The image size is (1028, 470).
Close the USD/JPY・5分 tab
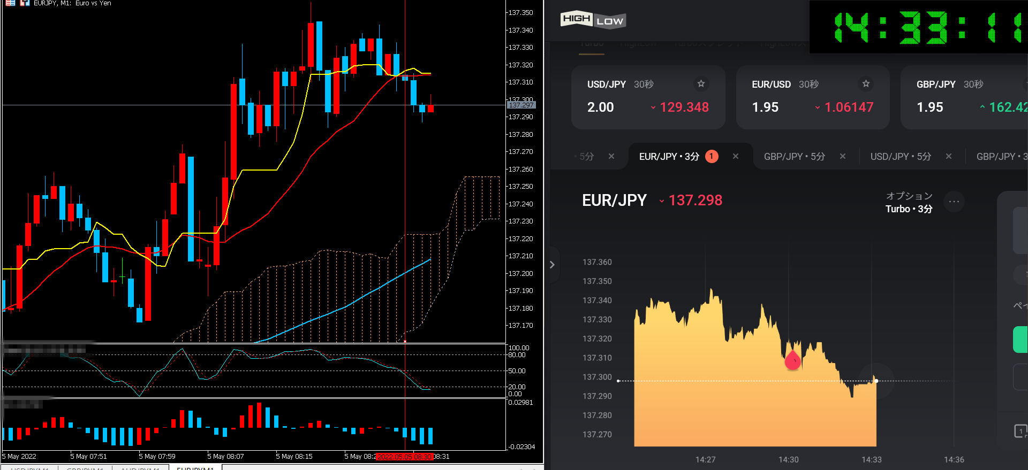coord(949,156)
